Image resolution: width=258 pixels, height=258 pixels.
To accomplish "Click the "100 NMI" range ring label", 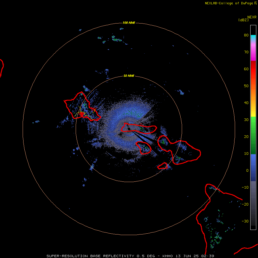I will 129,23.
